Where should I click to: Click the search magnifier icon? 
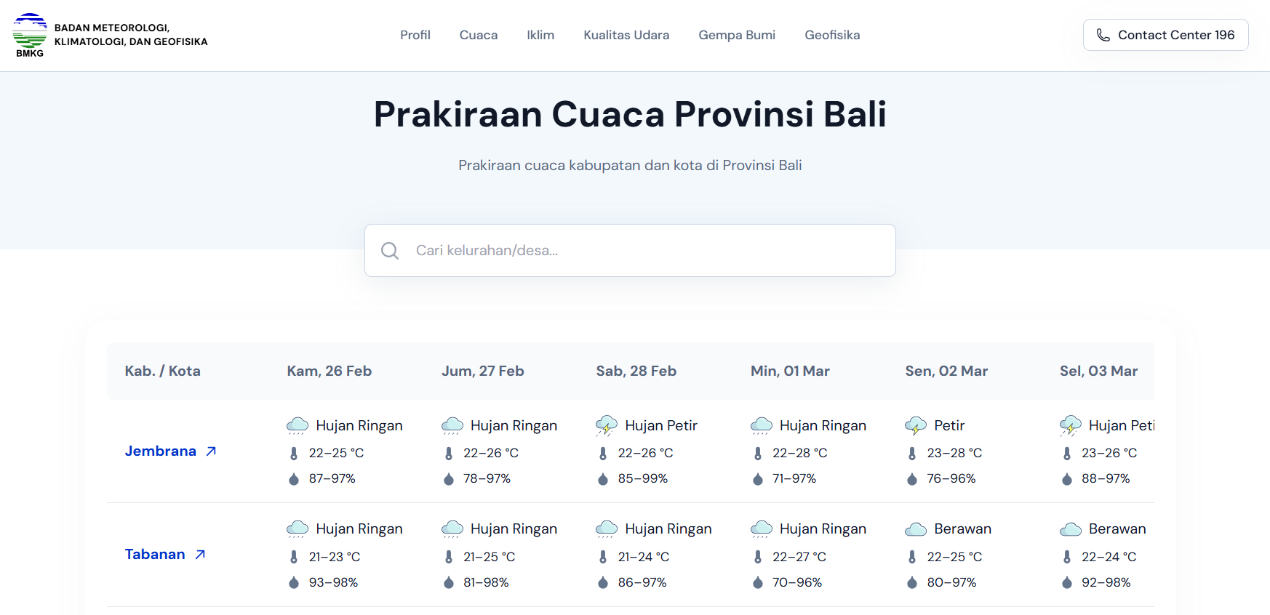pos(390,251)
